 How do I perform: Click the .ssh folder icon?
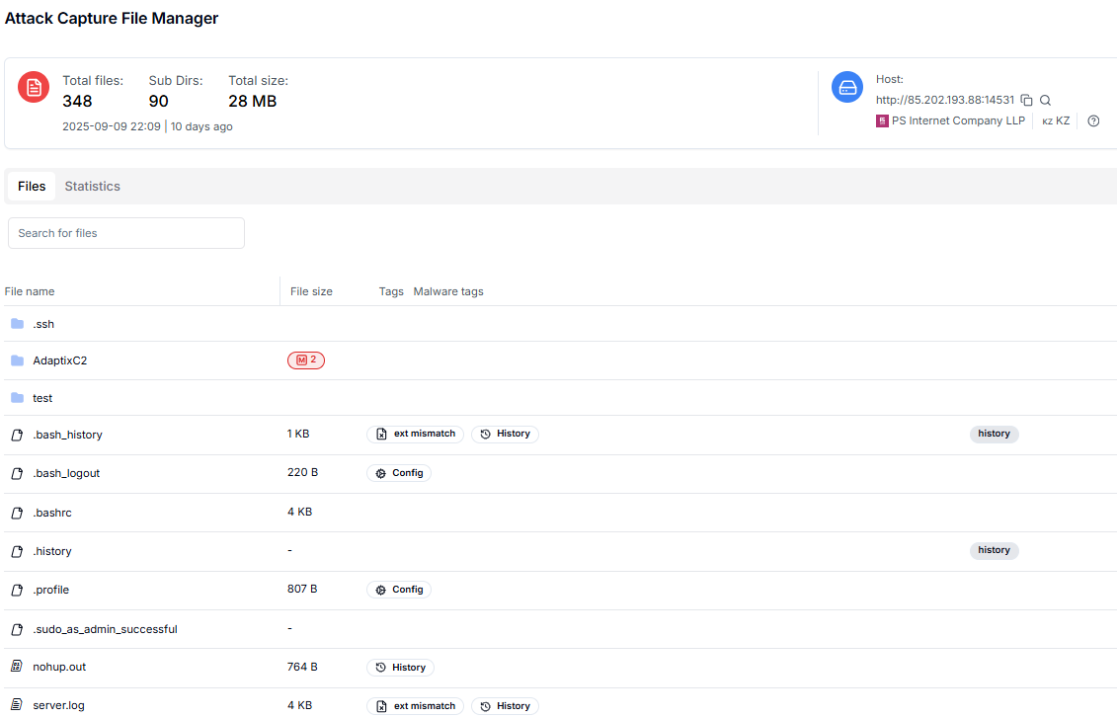click(17, 324)
